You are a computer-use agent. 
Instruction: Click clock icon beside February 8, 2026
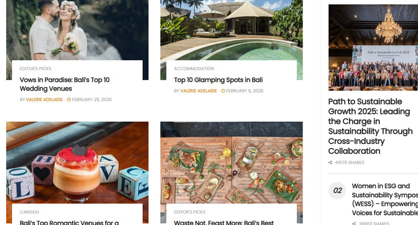coord(223,91)
